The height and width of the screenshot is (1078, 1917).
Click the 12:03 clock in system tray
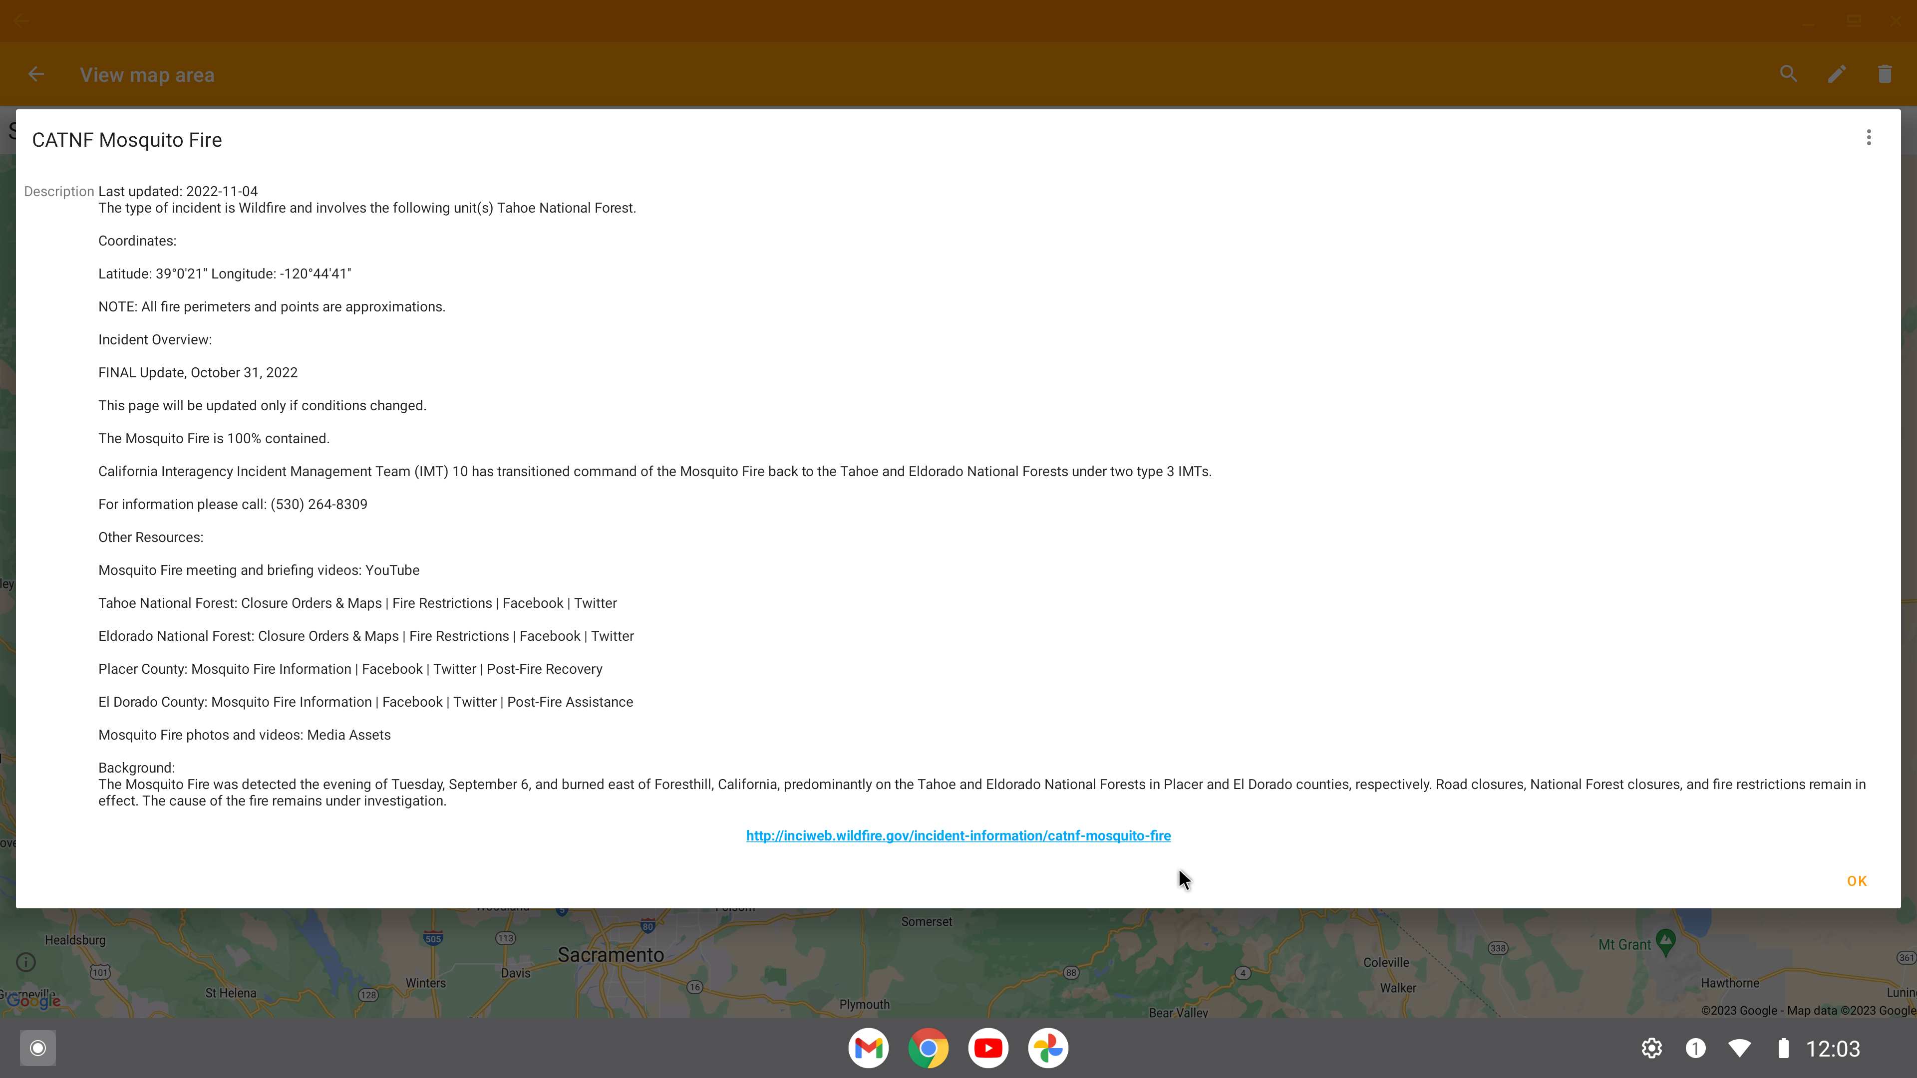pyautogui.click(x=1832, y=1049)
